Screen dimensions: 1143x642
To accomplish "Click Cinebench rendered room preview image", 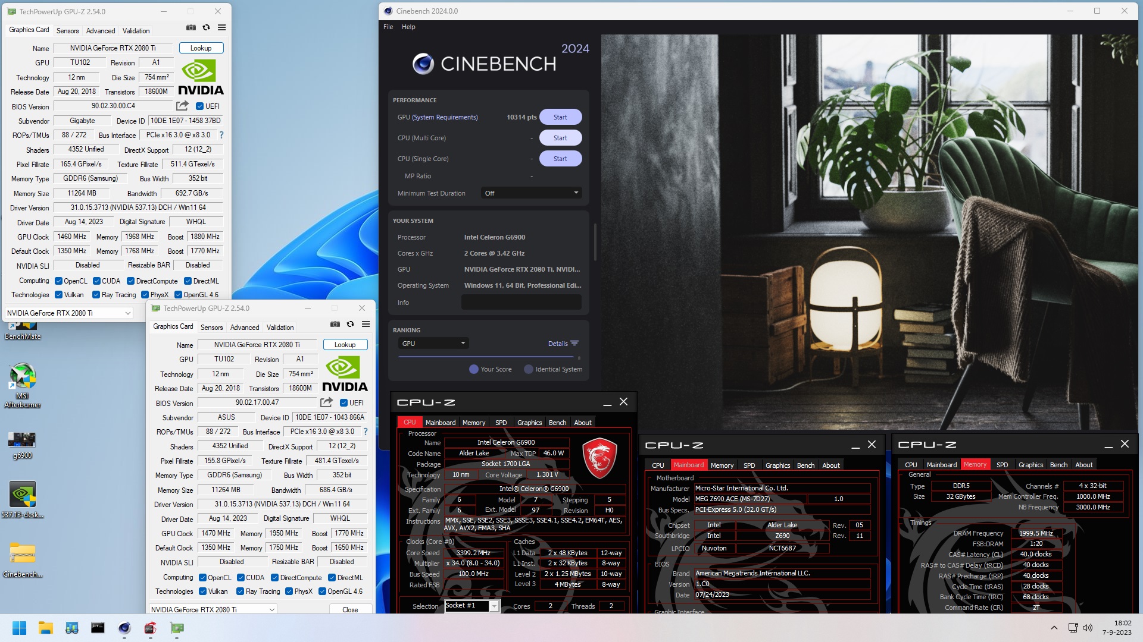I will coord(869,232).
